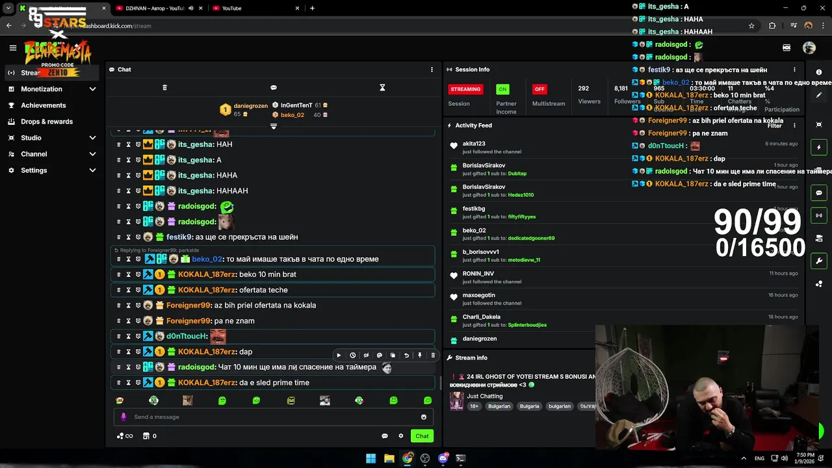Timeout its_gesha on the HAHA message

[128, 175]
